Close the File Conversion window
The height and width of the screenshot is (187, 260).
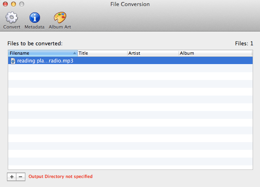click(5, 4)
